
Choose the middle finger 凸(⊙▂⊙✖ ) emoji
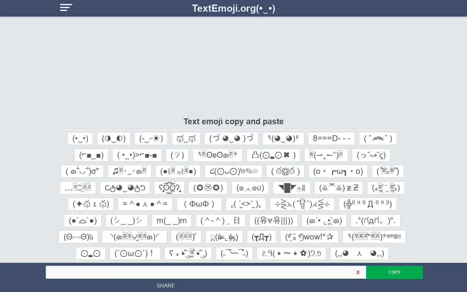(273, 155)
